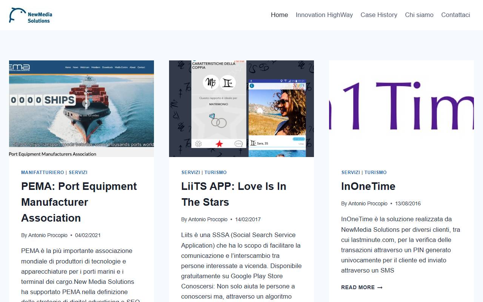Select the SERVIZI category on PEMA card
Image resolution: width=483 pixels, height=302 pixels.
coord(78,172)
